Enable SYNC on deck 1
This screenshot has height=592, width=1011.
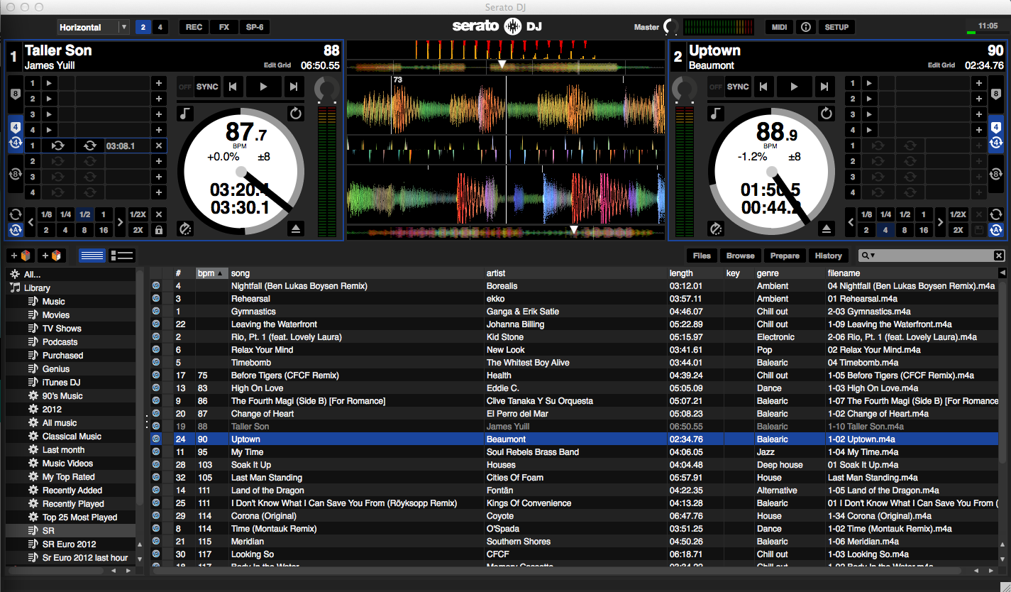[x=207, y=87]
